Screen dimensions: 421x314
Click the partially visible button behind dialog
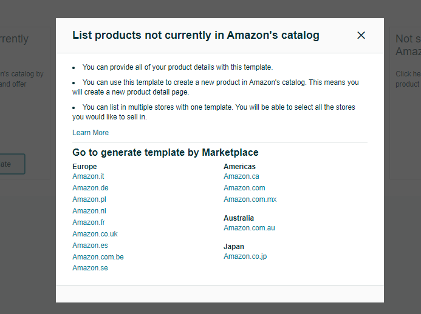click(12, 164)
